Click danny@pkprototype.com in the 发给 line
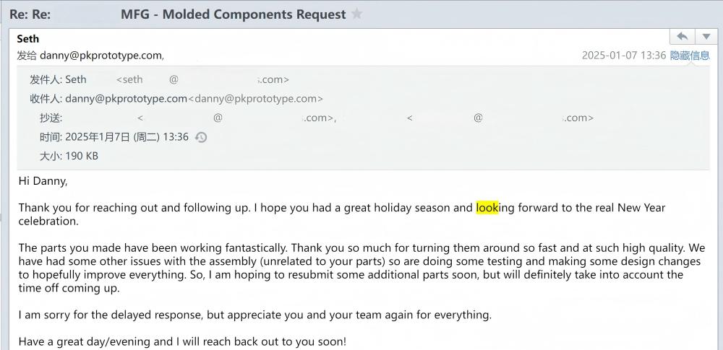The height and width of the screenshot is (350, 723). (x=100, y=56)
